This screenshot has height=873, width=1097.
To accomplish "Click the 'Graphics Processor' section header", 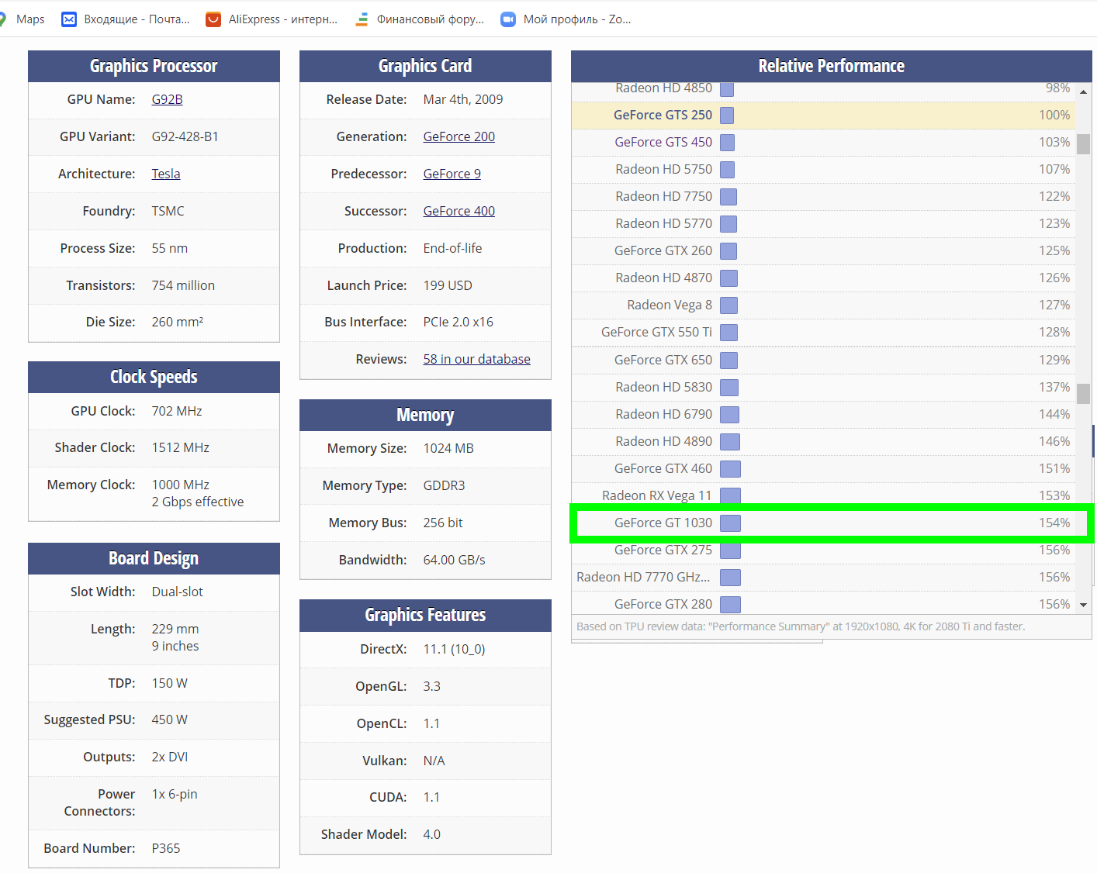I will [x=154, y=67].
